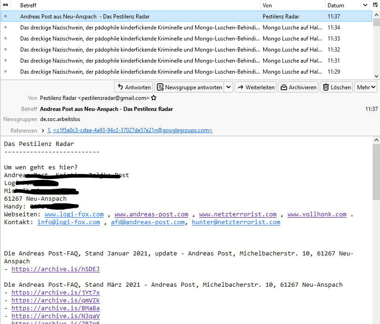This screenshot has width=380, height=324.
Task: Click the hunter@netzterrorist.com email link
Action: [236, 222]
